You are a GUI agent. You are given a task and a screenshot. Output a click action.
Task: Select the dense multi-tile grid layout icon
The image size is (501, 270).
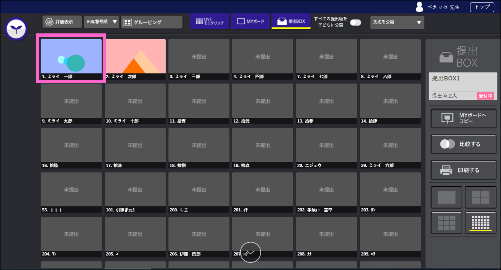pyautogui.click(x=480, y=223)
